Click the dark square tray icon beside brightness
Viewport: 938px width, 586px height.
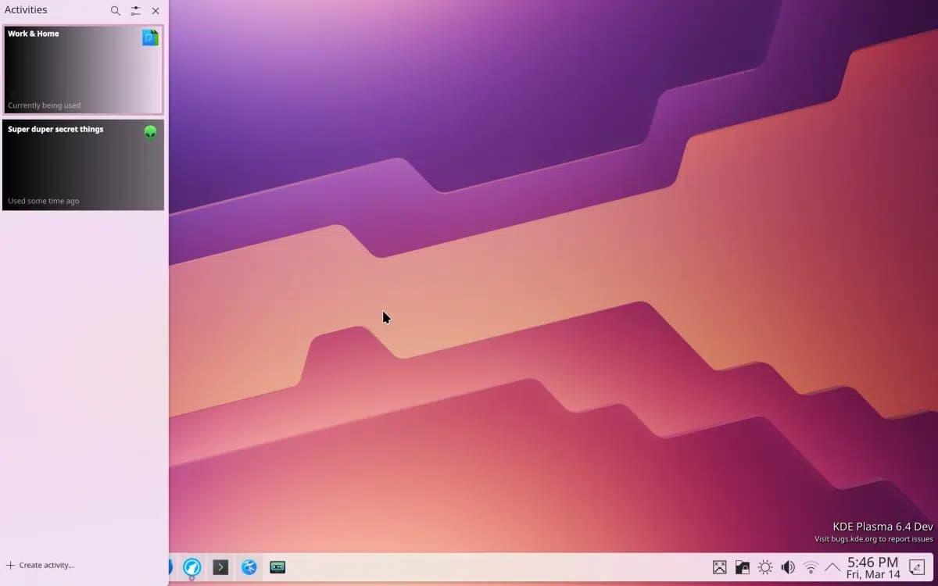tap(743, 567)
